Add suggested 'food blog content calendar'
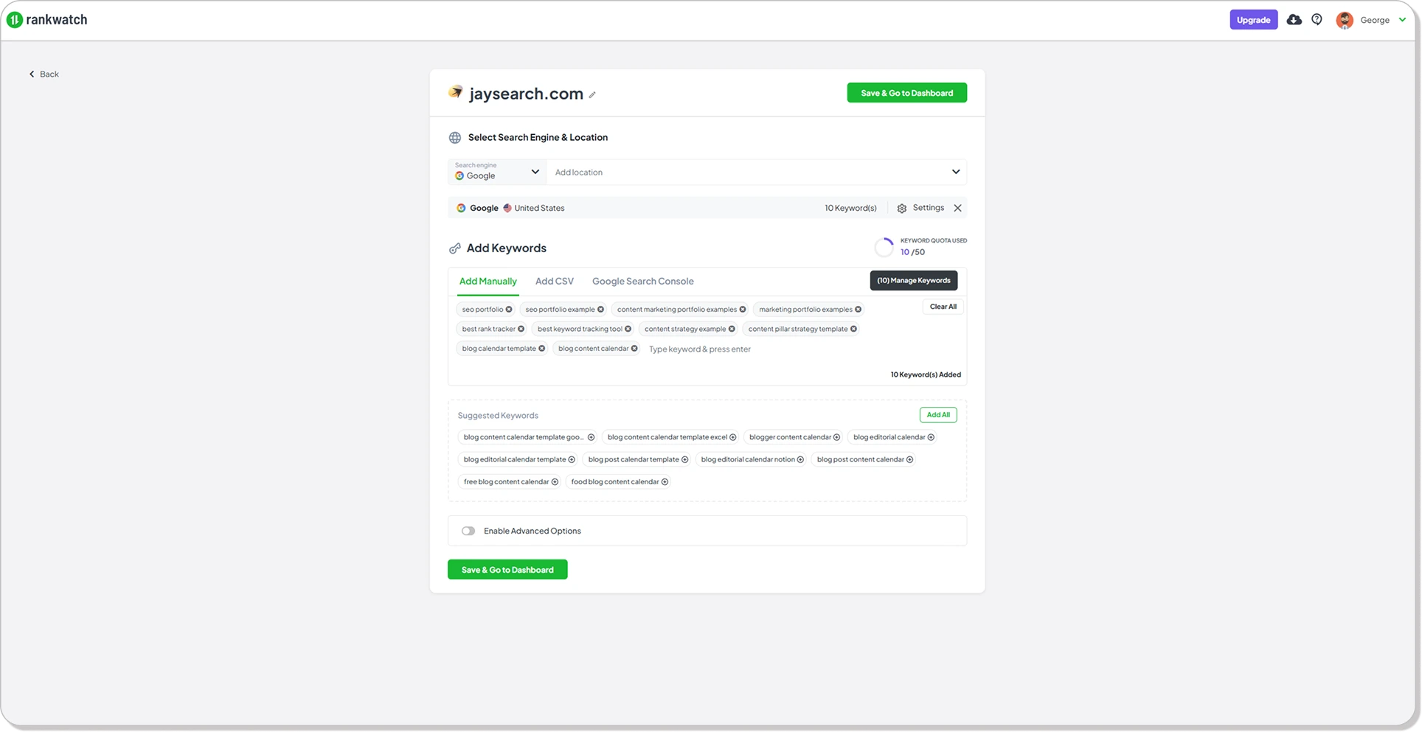The height and width of the screenshot is (732, 1422). click(x=665, y=482)
